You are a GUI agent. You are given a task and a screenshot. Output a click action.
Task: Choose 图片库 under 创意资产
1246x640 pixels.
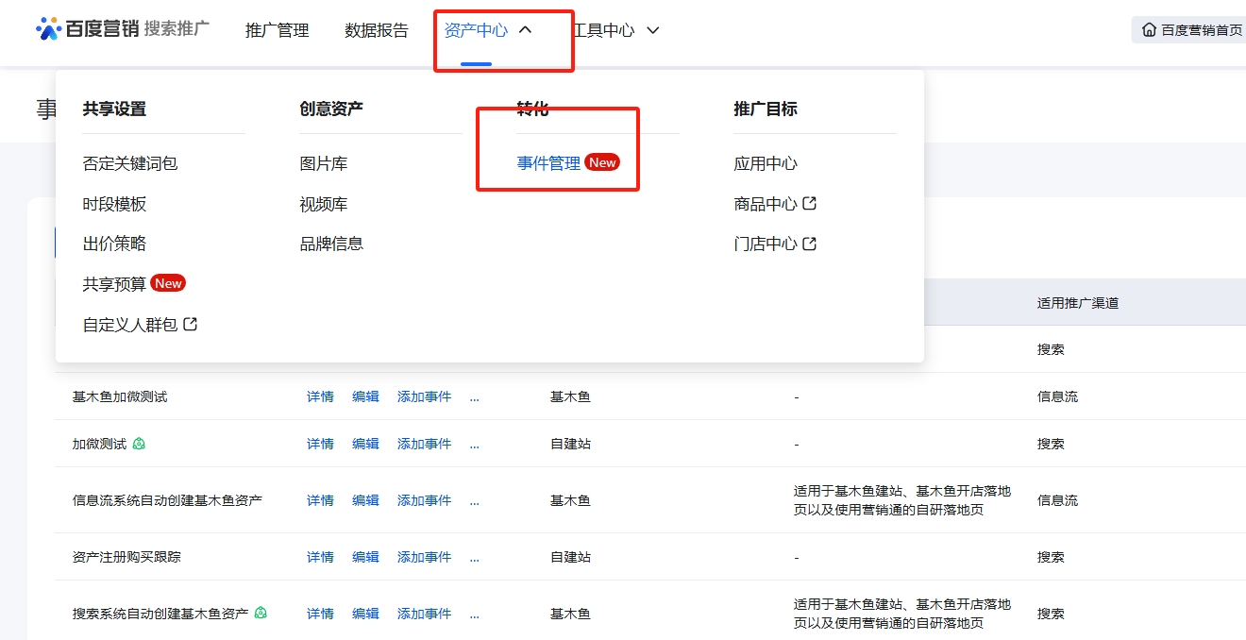click(324, 163)
